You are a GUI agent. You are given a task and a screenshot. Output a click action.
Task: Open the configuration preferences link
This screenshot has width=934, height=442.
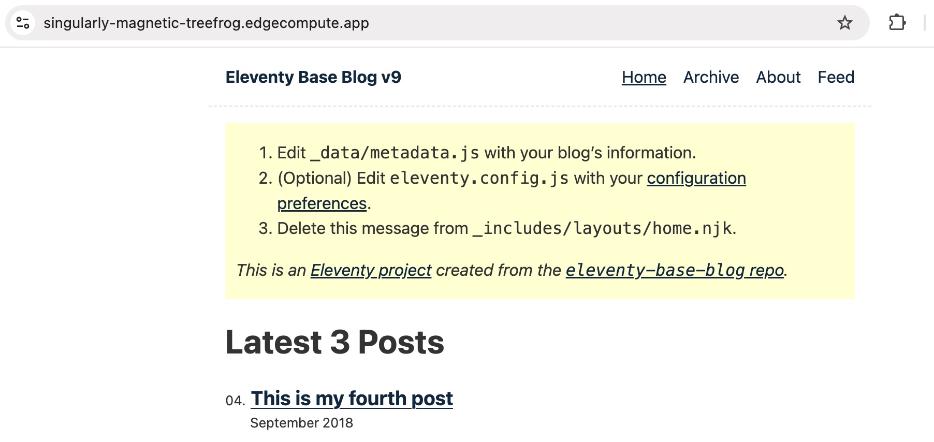[x=696, y=178]
